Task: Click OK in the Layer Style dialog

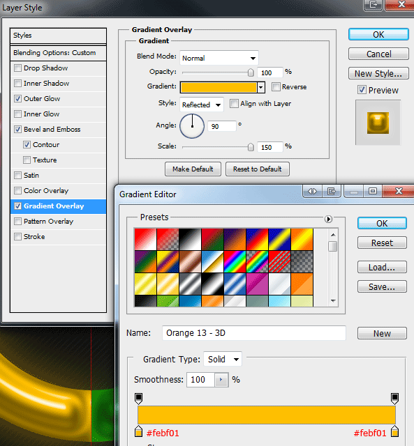Action: 378,34
